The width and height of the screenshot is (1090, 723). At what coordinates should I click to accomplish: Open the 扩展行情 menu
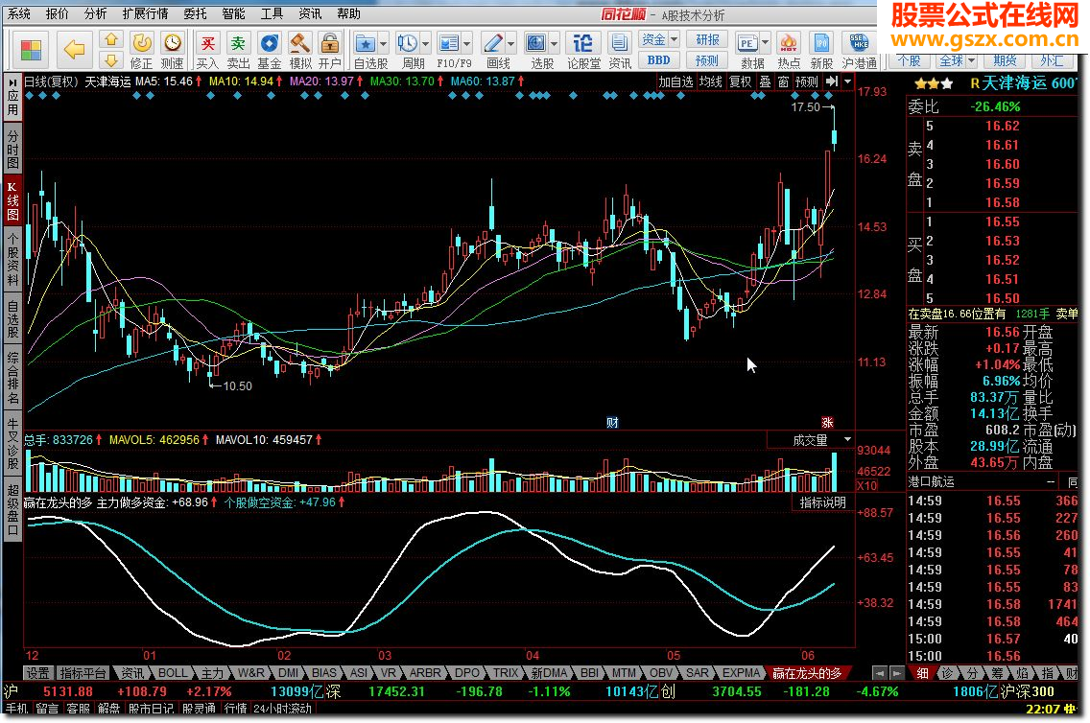click(145, 13)
